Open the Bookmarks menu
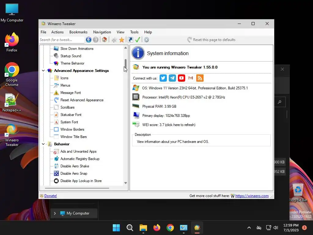 78,32
